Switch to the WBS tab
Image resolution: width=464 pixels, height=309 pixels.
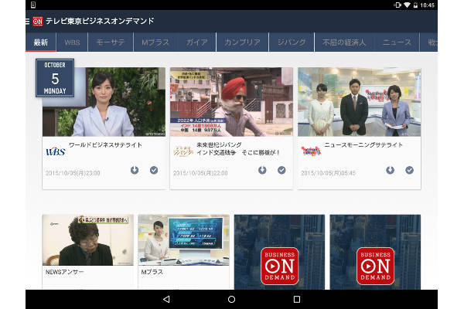72,42
